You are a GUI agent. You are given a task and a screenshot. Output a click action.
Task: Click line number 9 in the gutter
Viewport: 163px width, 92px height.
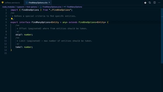click(6, 35)
